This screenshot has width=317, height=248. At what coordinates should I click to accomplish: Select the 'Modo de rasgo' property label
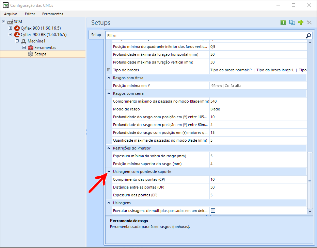126,109
